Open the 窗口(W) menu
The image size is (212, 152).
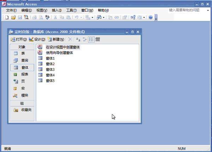(87, 10)
